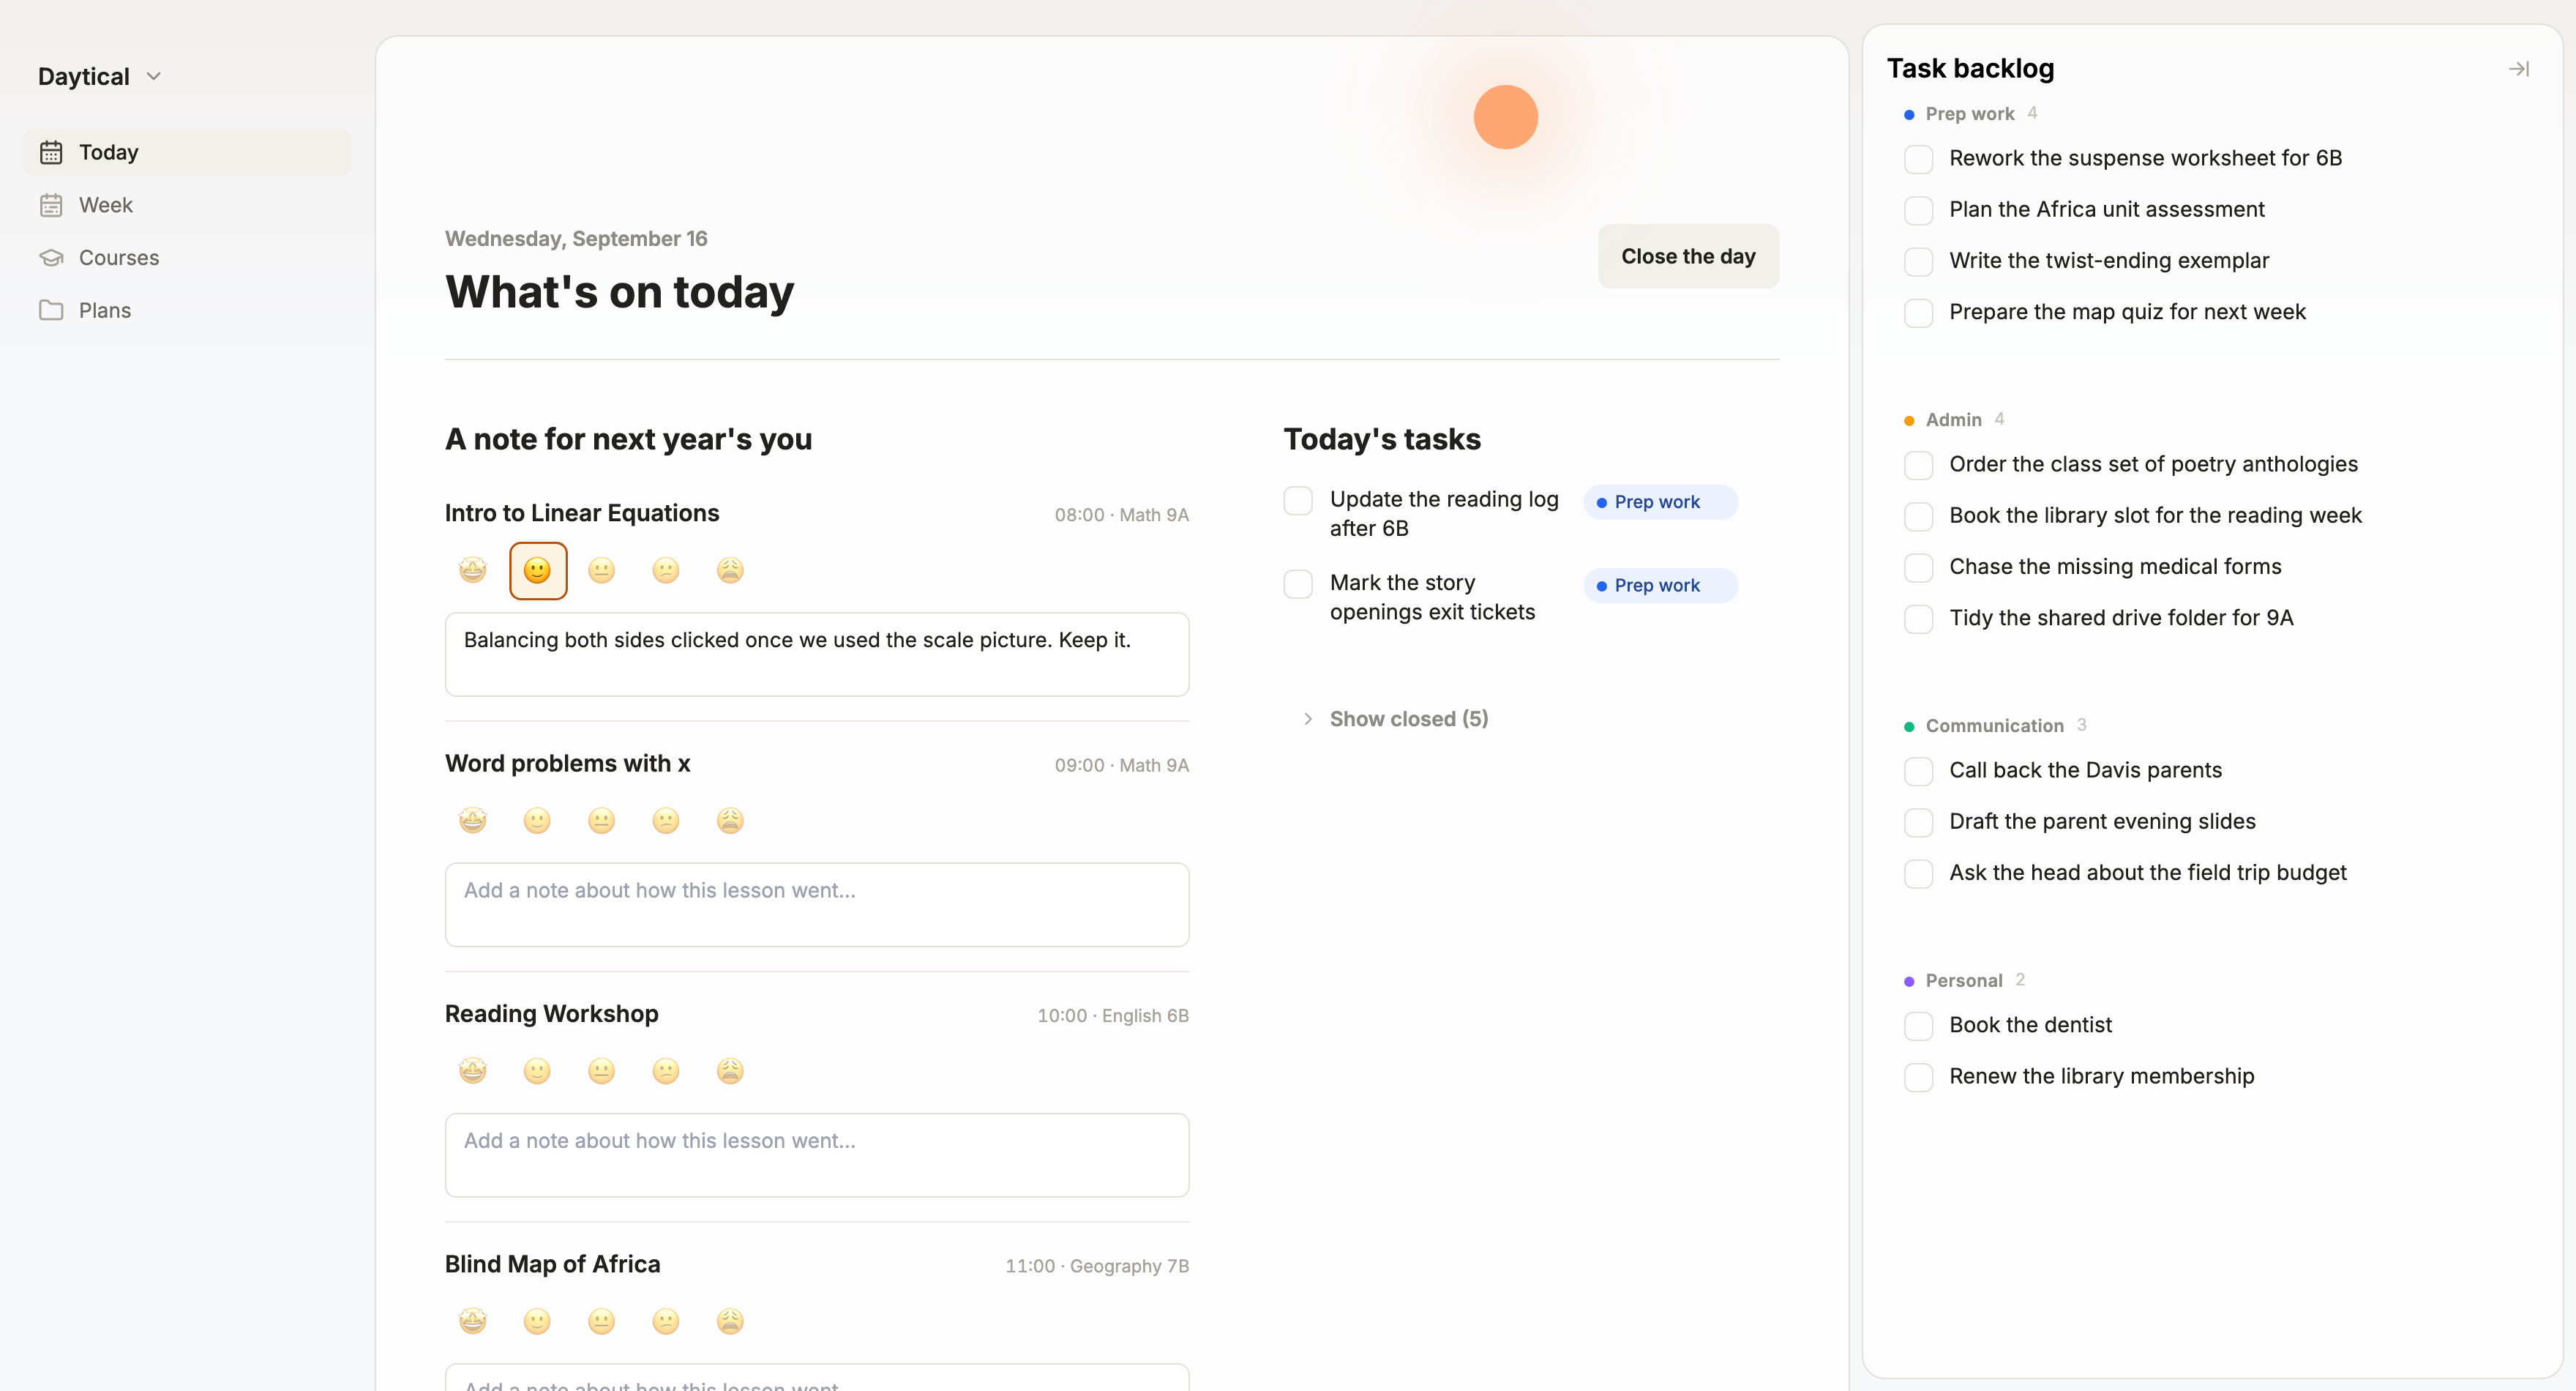This screenshot has height=1391, width=2576.
Task: Open Plans in the sidebar
Action: point(187,310)
